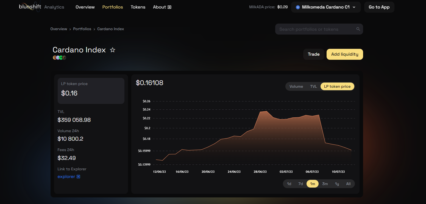Open the Portfolios nav item

(113, 7)
